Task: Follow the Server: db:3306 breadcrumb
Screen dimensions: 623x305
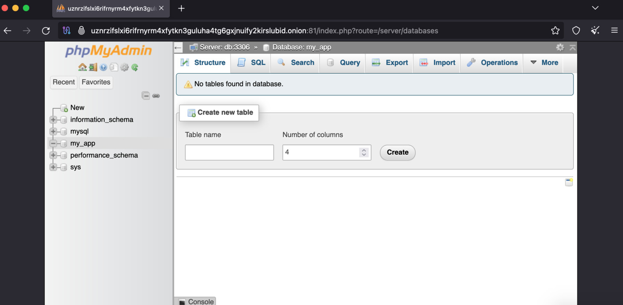Action: click(224, 47)
